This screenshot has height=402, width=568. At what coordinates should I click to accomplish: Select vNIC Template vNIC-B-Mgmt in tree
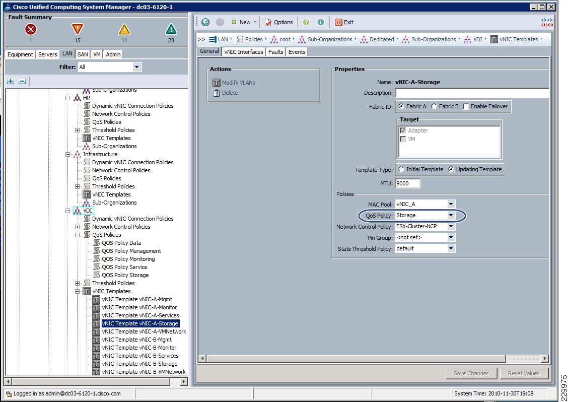coord(137,340)
